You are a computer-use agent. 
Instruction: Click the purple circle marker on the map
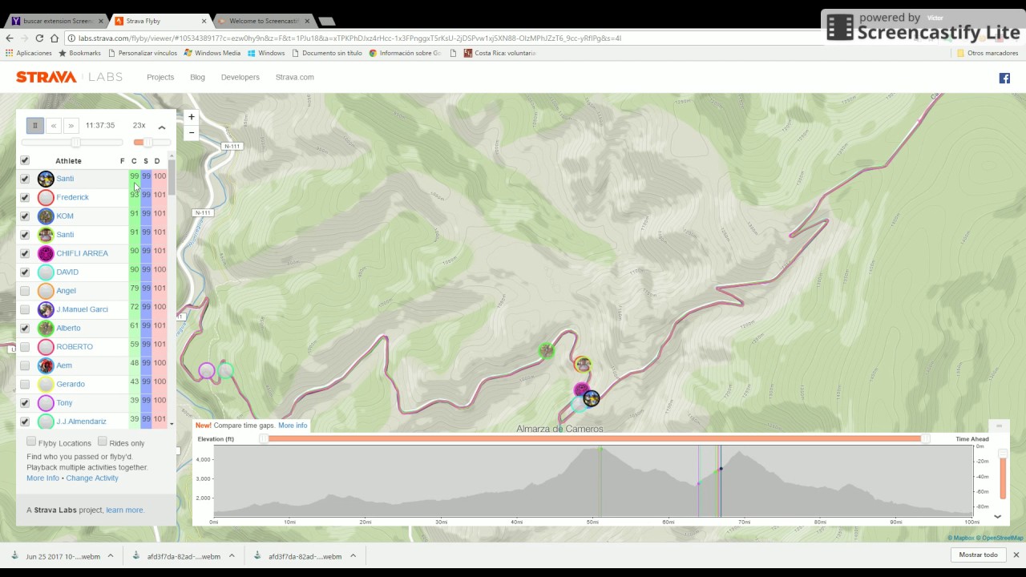click(207, 370)
